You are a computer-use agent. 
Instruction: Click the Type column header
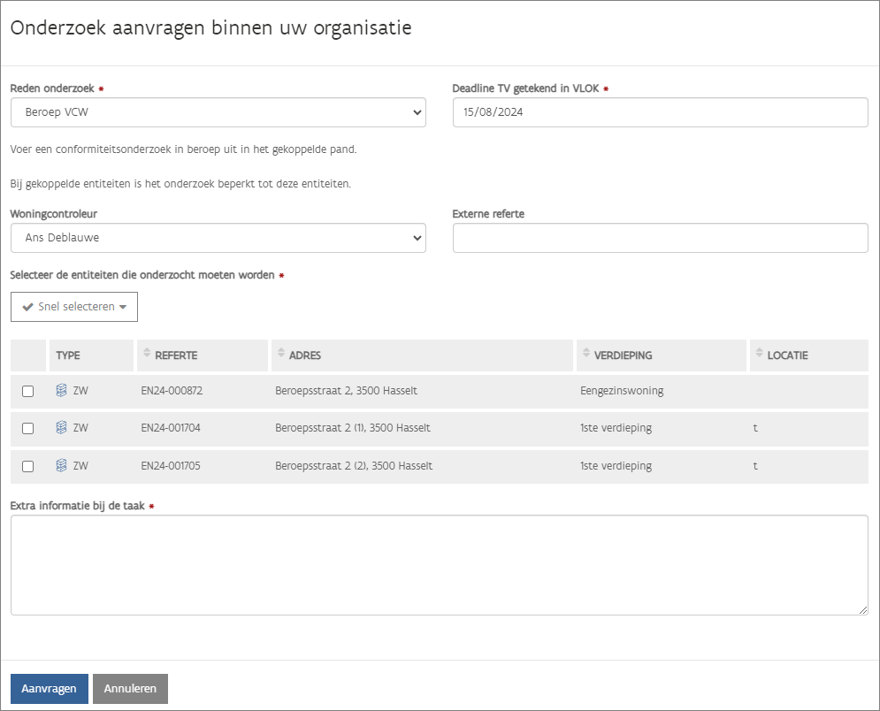[69, 355]
